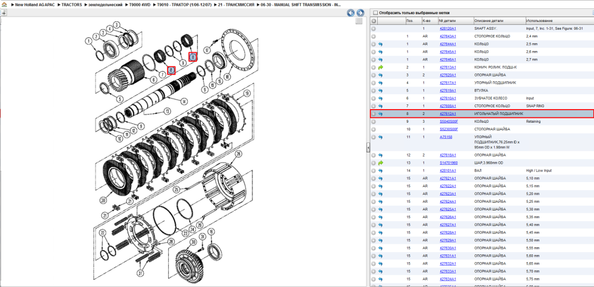
Task: Open part number link 427613A1
Action: [x=447, y=68]
